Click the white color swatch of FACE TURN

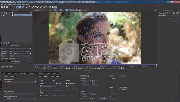tap(12, 15)
